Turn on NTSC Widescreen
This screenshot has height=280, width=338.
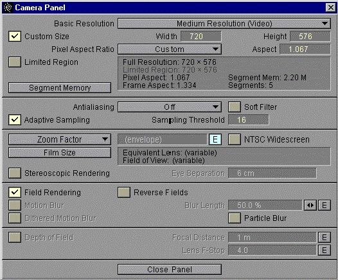(235, 139)
